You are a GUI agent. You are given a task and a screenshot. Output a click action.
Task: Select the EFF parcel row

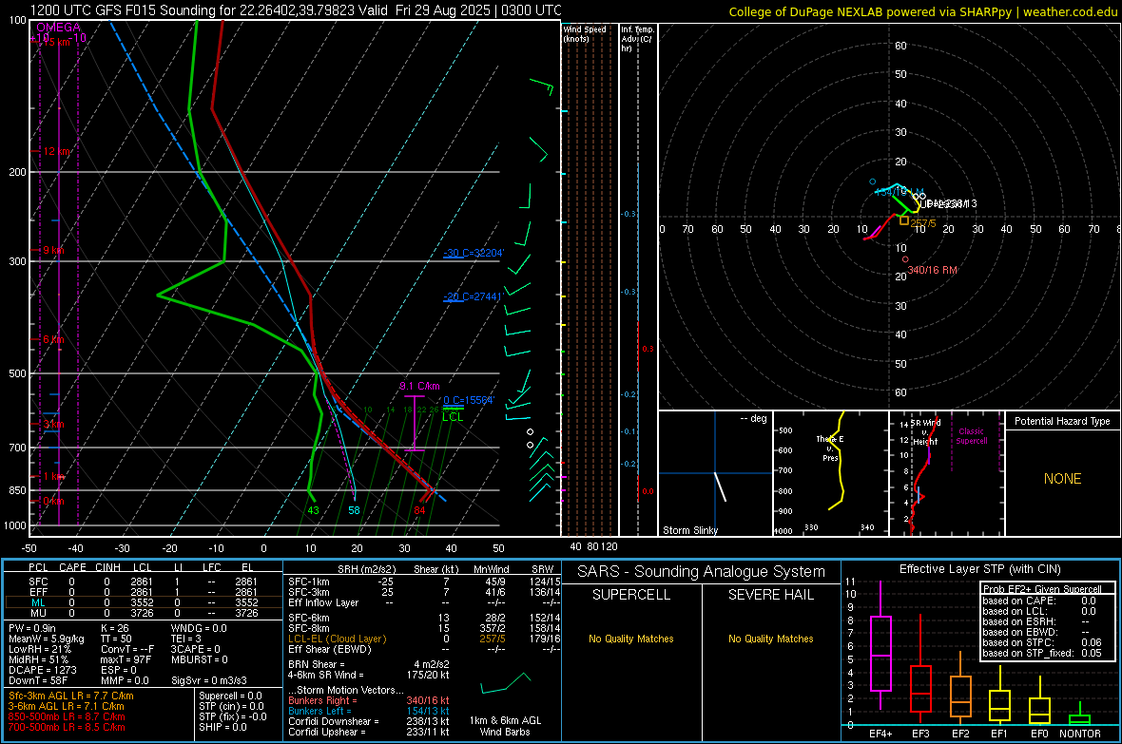tap(143, 592)
